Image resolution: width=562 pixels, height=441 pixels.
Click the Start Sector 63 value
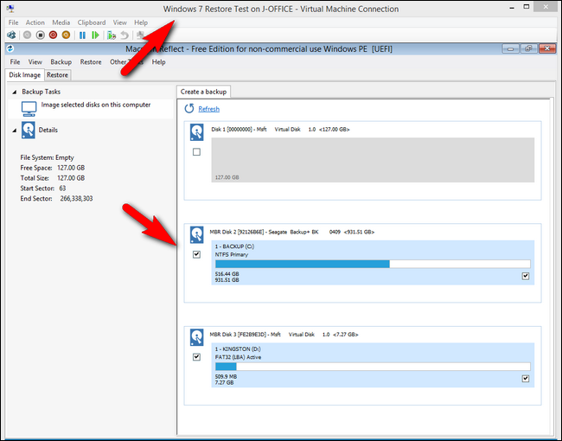[62, 189]
